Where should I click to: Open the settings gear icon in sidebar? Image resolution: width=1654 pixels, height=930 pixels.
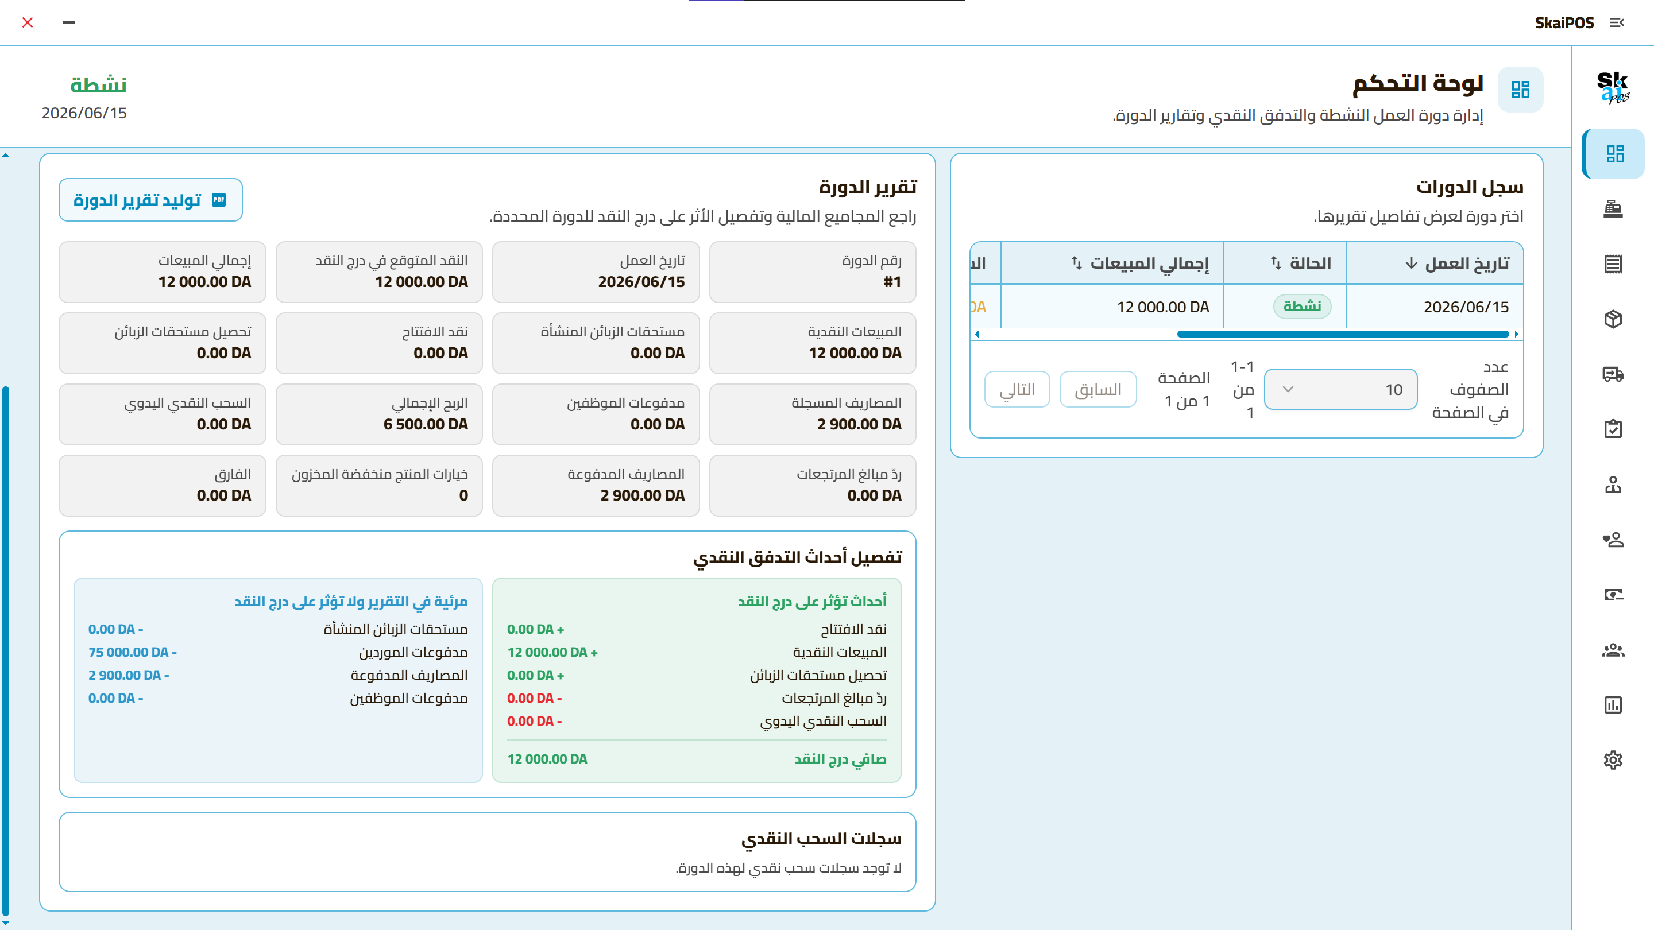(x=1613, y=760)
